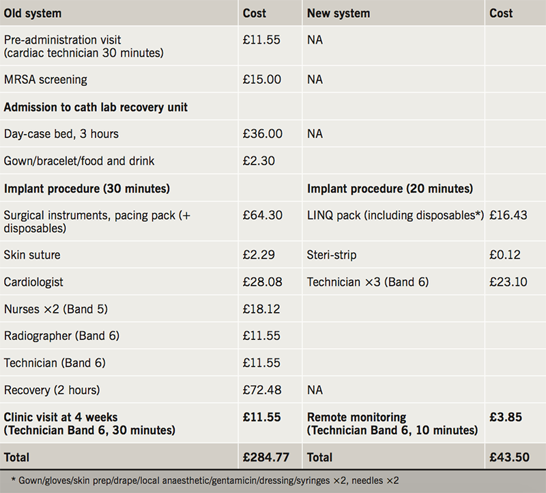
Task: Select the 'Steri-strip' cell
Action: pos(332,255)
